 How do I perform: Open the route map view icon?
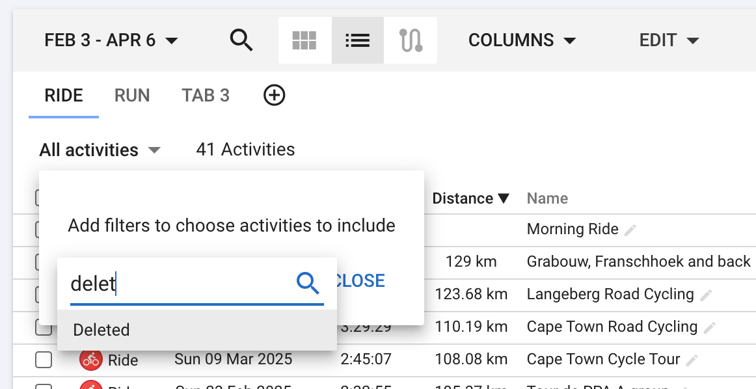tap(411, 40)
